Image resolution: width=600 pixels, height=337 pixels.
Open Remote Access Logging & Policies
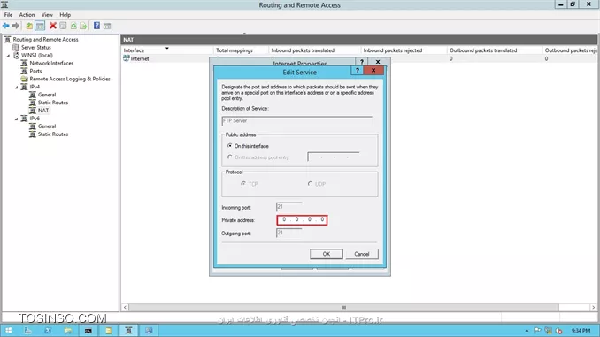70,79
